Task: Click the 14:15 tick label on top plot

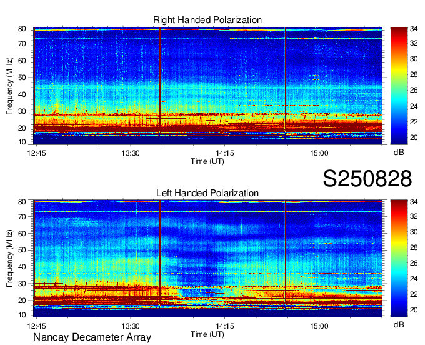Action: [x=225, y=153]
